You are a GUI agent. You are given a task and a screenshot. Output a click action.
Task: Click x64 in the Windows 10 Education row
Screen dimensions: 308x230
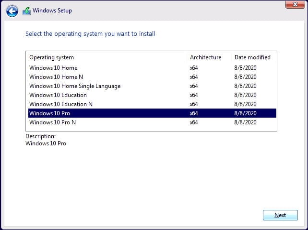194,95
